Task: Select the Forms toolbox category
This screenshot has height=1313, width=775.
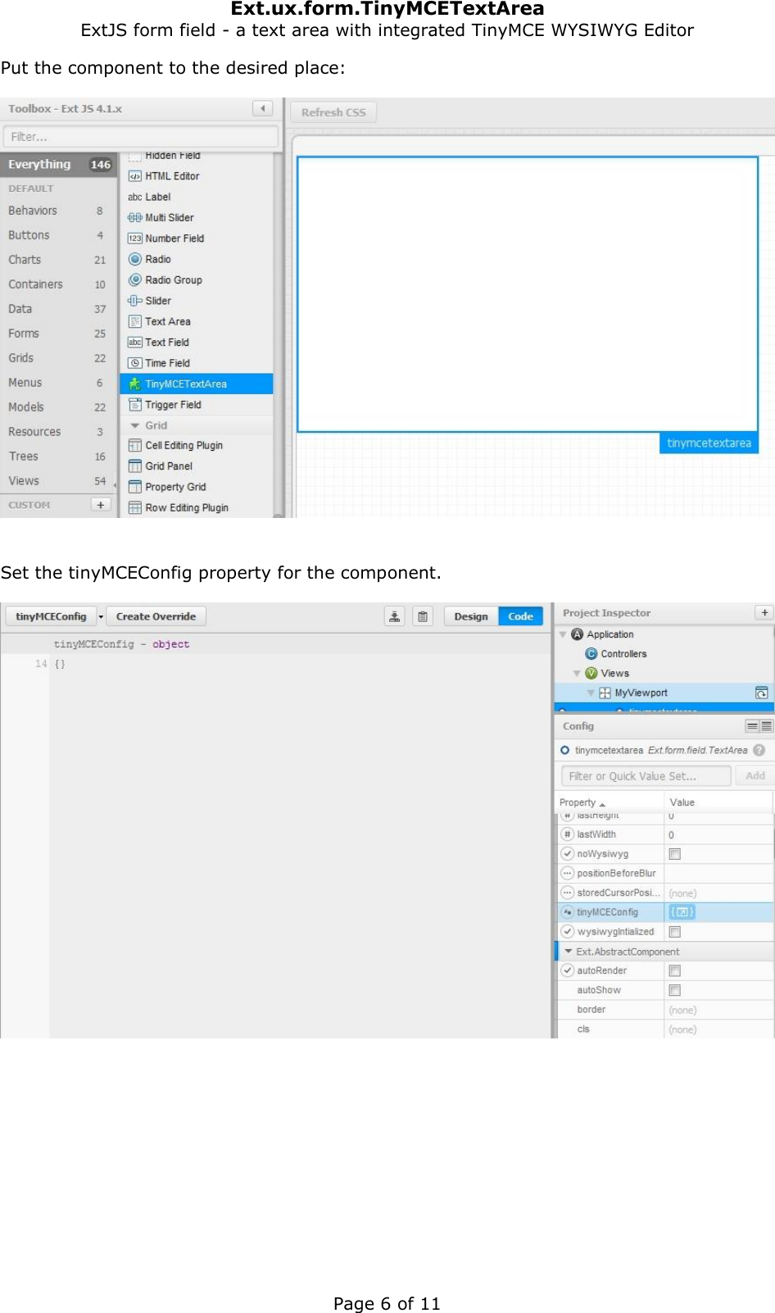Action: pos(59,334)
